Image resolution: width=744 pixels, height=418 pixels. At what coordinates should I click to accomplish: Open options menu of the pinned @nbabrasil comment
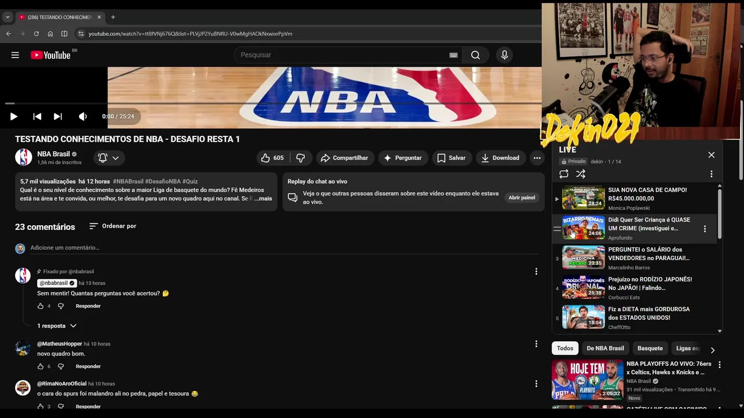tap(536, 272)
